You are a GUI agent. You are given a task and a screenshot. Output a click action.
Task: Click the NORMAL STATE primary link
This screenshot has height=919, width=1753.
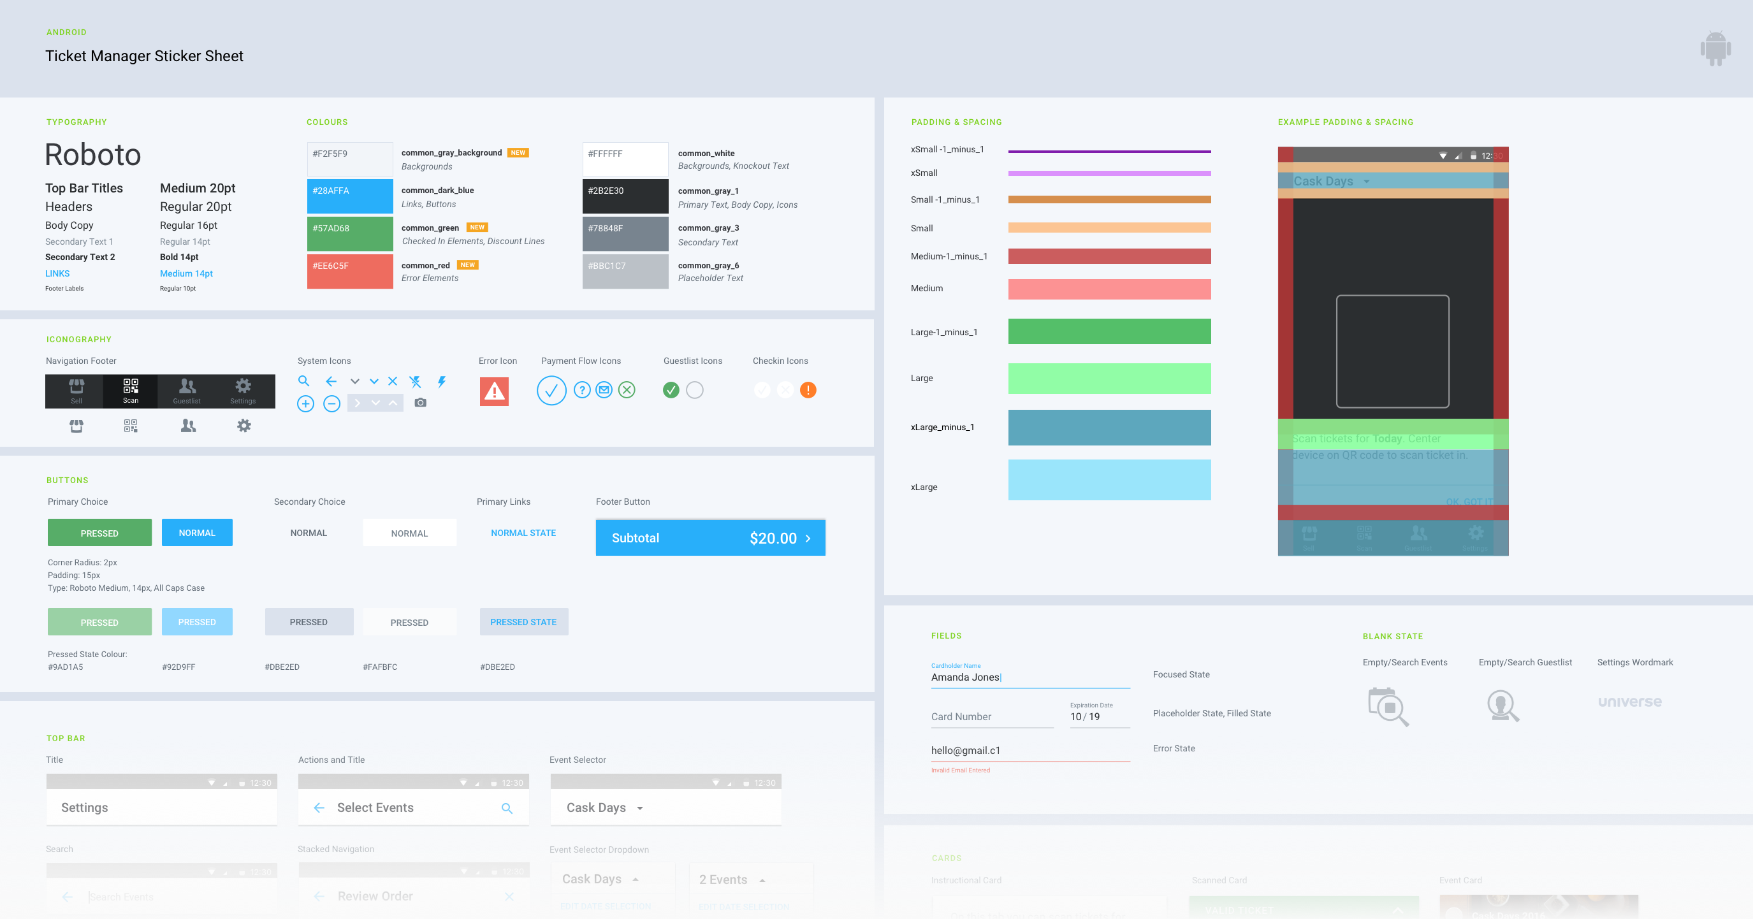[523, 533]
